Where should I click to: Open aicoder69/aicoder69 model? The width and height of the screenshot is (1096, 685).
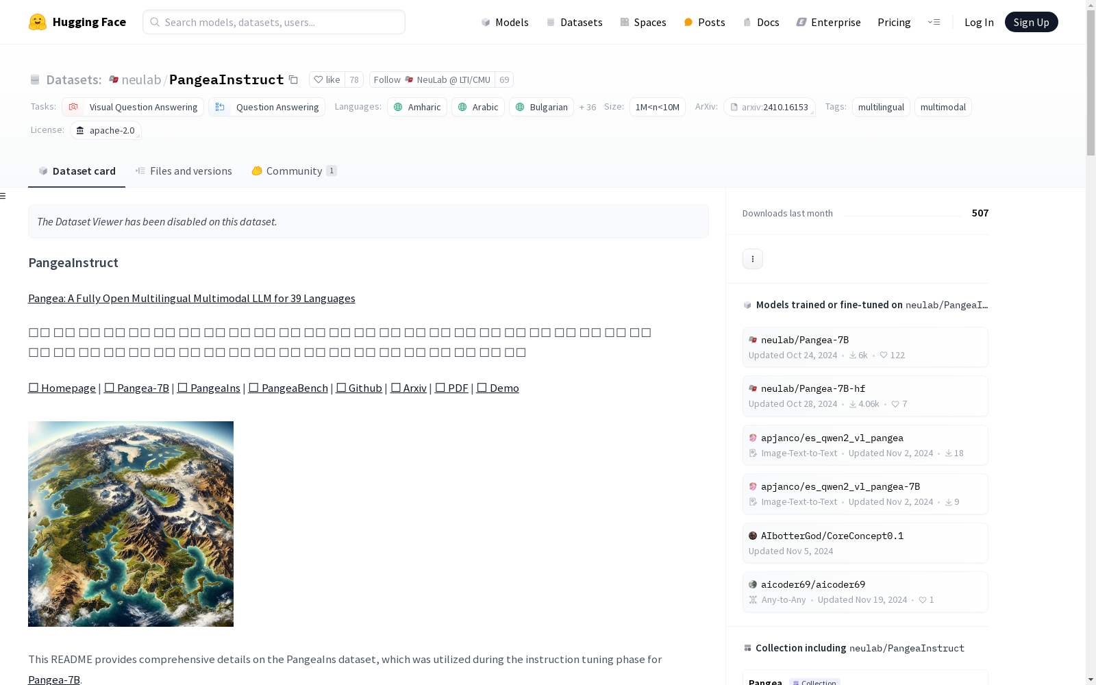point(865,592)
